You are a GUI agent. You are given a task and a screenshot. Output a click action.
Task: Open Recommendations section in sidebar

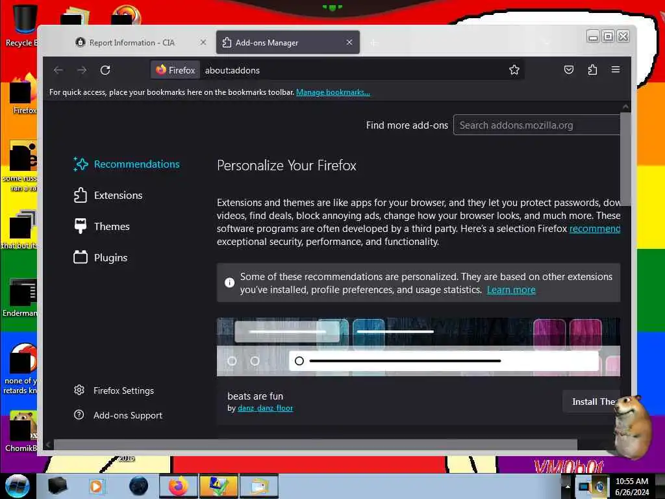point(127,164)
